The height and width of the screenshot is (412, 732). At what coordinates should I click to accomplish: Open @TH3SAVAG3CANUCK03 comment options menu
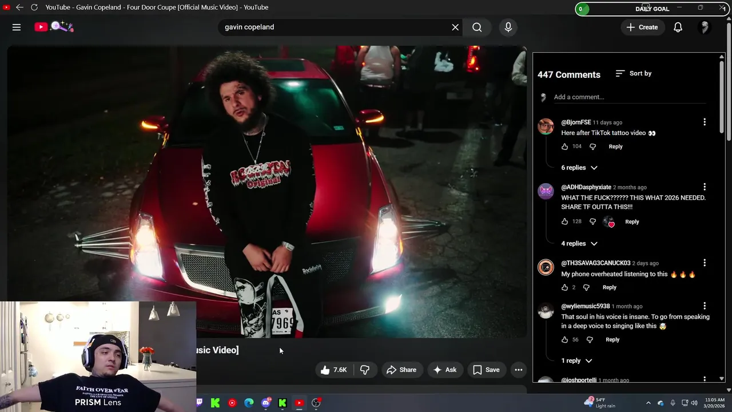coord(705,263)
